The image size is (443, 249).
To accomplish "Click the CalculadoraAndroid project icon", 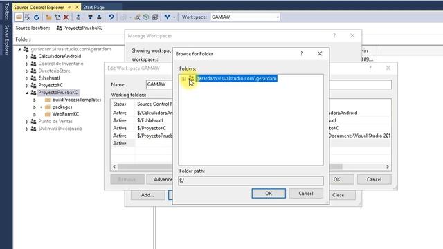I will 33,57.
